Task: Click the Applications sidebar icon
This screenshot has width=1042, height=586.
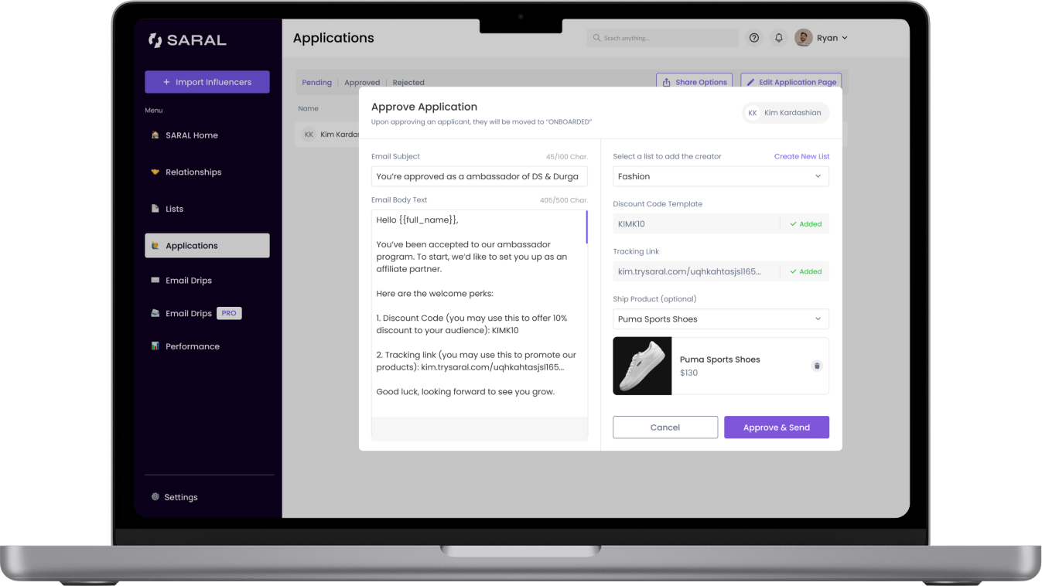Action: (x=155, y=246)
